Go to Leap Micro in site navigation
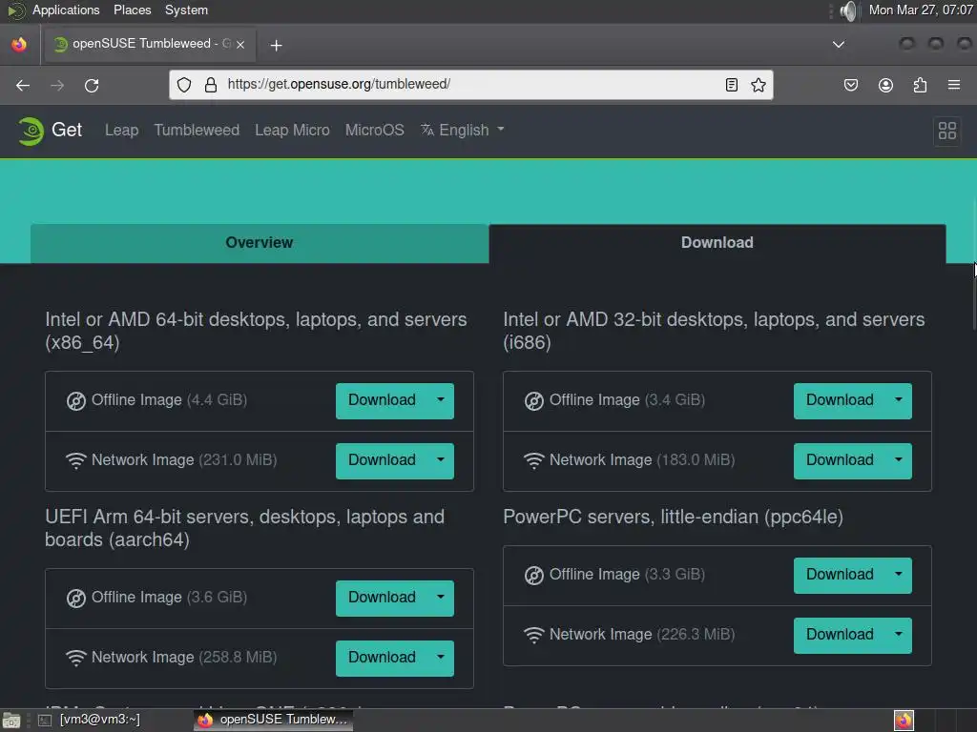Image resolution: width=977 pixels, height=732 pixels. (x=292, y=130)
